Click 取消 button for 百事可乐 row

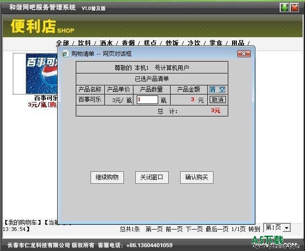218,100
